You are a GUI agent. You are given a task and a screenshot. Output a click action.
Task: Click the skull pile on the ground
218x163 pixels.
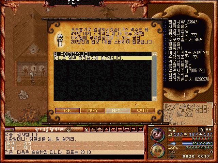pyautogui.click(x=23, y=95)
